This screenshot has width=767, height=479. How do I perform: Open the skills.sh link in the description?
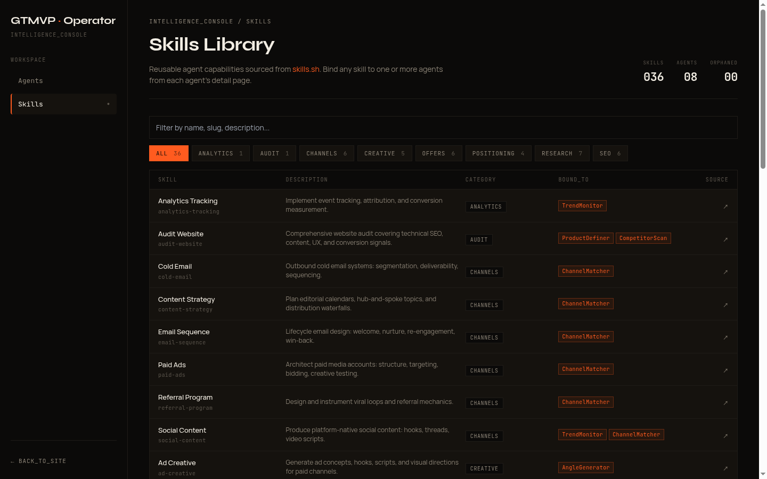306,69
